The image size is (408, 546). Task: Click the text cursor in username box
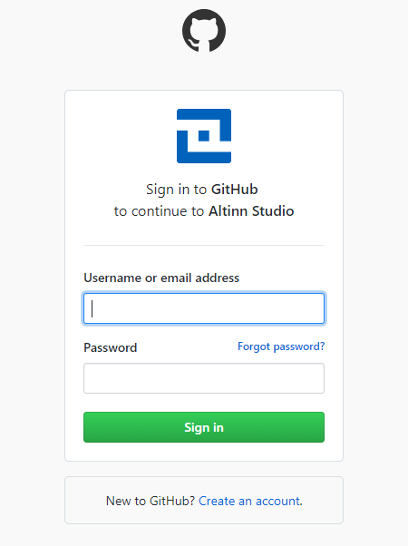point(92,308)
